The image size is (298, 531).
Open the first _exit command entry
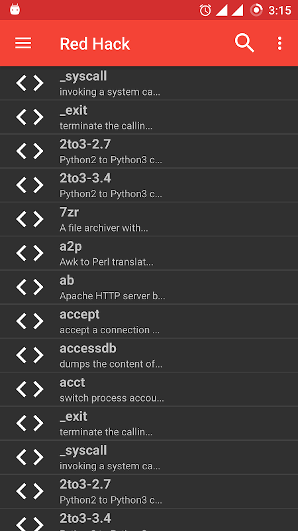[x=149, y=117]
